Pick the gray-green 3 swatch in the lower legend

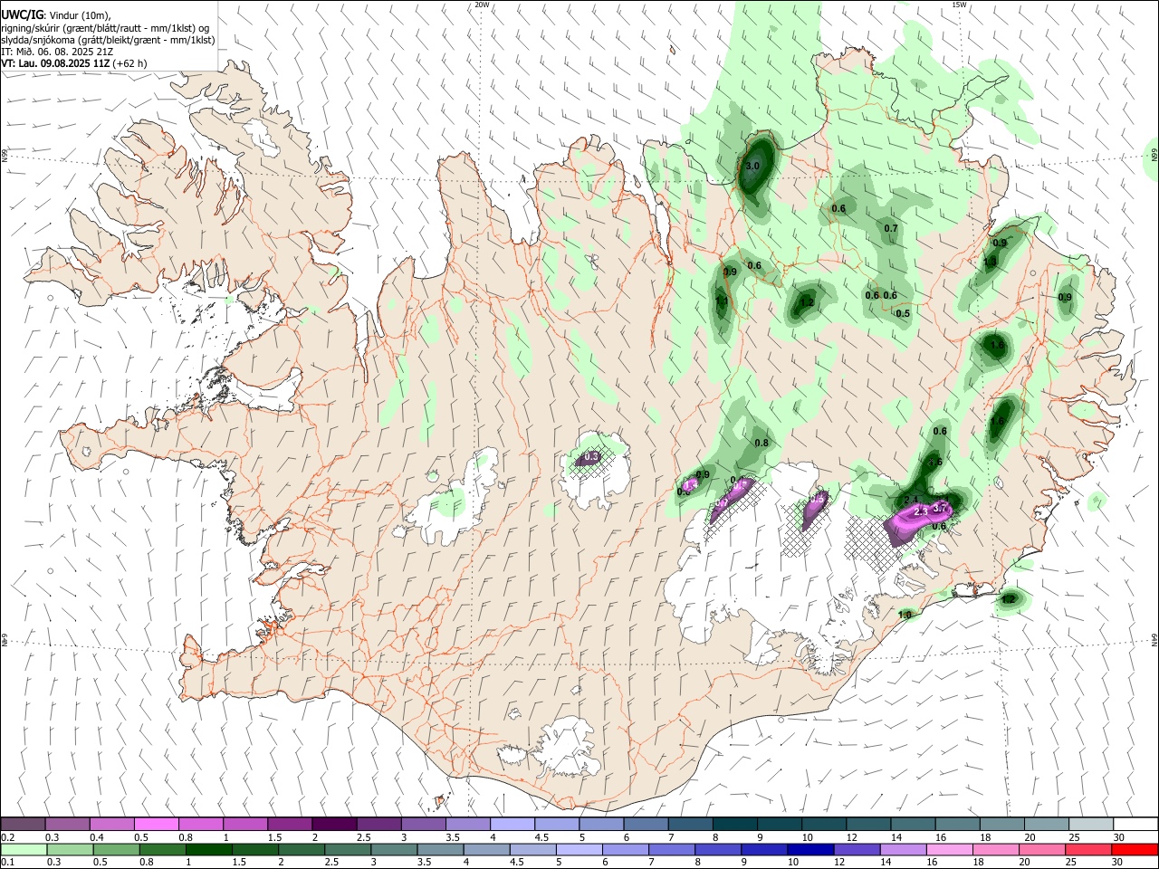(x=394, y=849)
